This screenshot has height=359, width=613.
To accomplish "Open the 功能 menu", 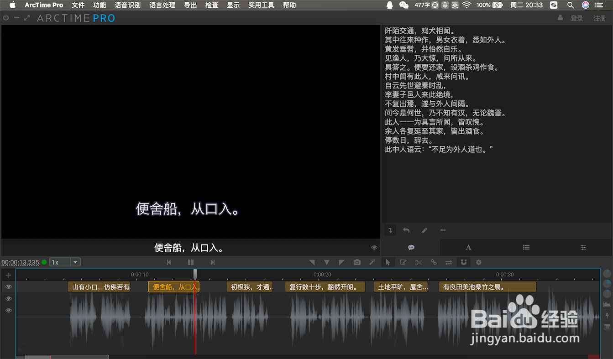I will (100, 5).
